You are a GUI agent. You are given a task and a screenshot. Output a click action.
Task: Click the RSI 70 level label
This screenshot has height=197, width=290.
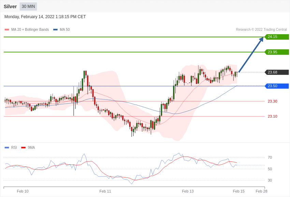pos(270,158)
